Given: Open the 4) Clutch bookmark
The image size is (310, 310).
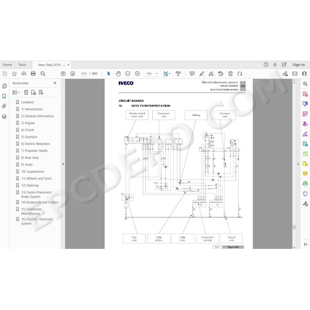Looking at the screenshot, I should 27,130.
